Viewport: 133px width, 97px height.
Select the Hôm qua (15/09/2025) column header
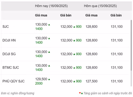click(100, 6)
